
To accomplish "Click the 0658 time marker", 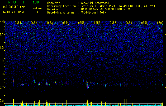I will 129,23.
